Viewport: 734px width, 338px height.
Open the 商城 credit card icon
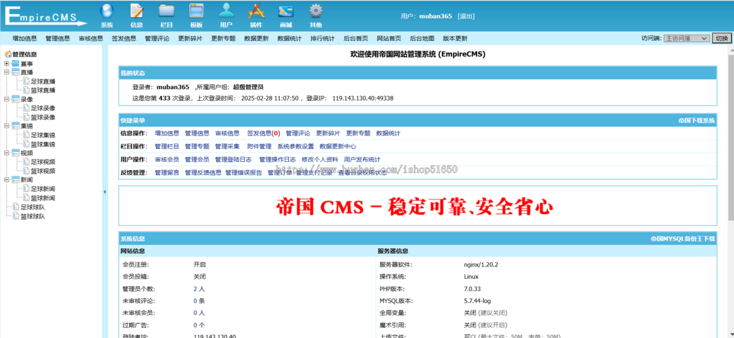[286, 11]
